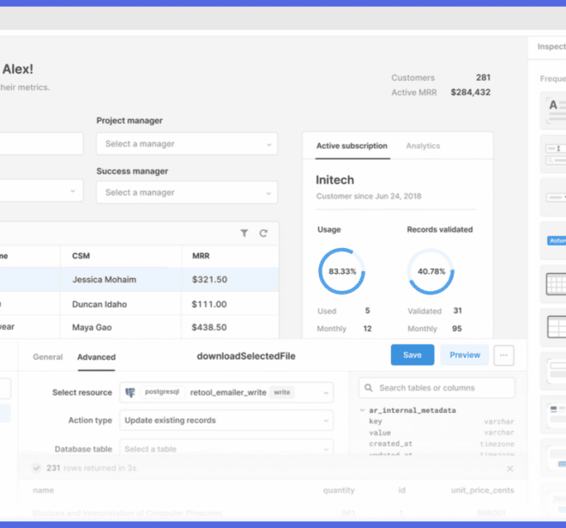This screenshot has width=566, height=528.
Task: Open the more options ellipsis button
Action: tap(503, 355)
